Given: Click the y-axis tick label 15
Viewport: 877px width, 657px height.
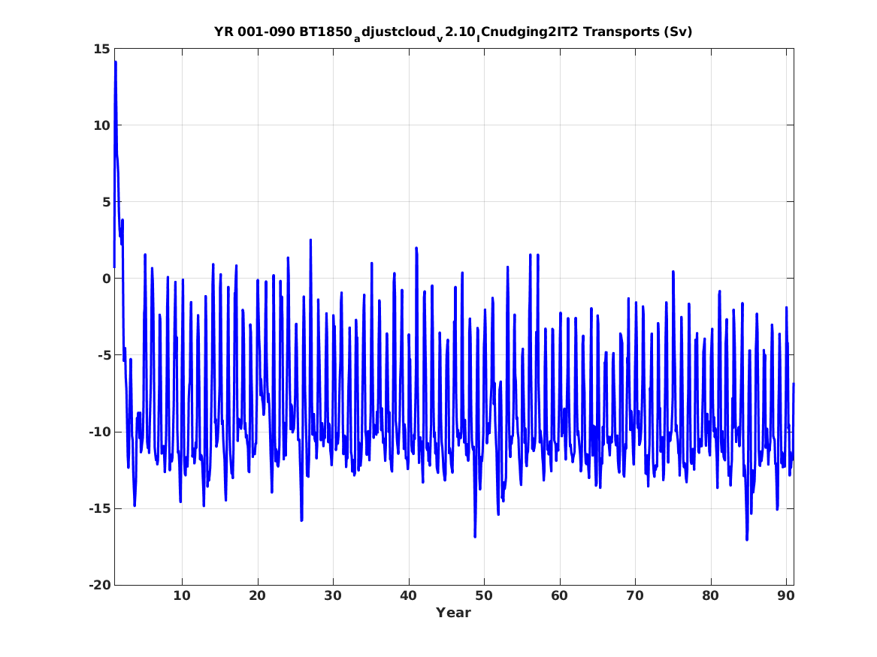Looking at the screenshot, I should [x=101, y=49].
